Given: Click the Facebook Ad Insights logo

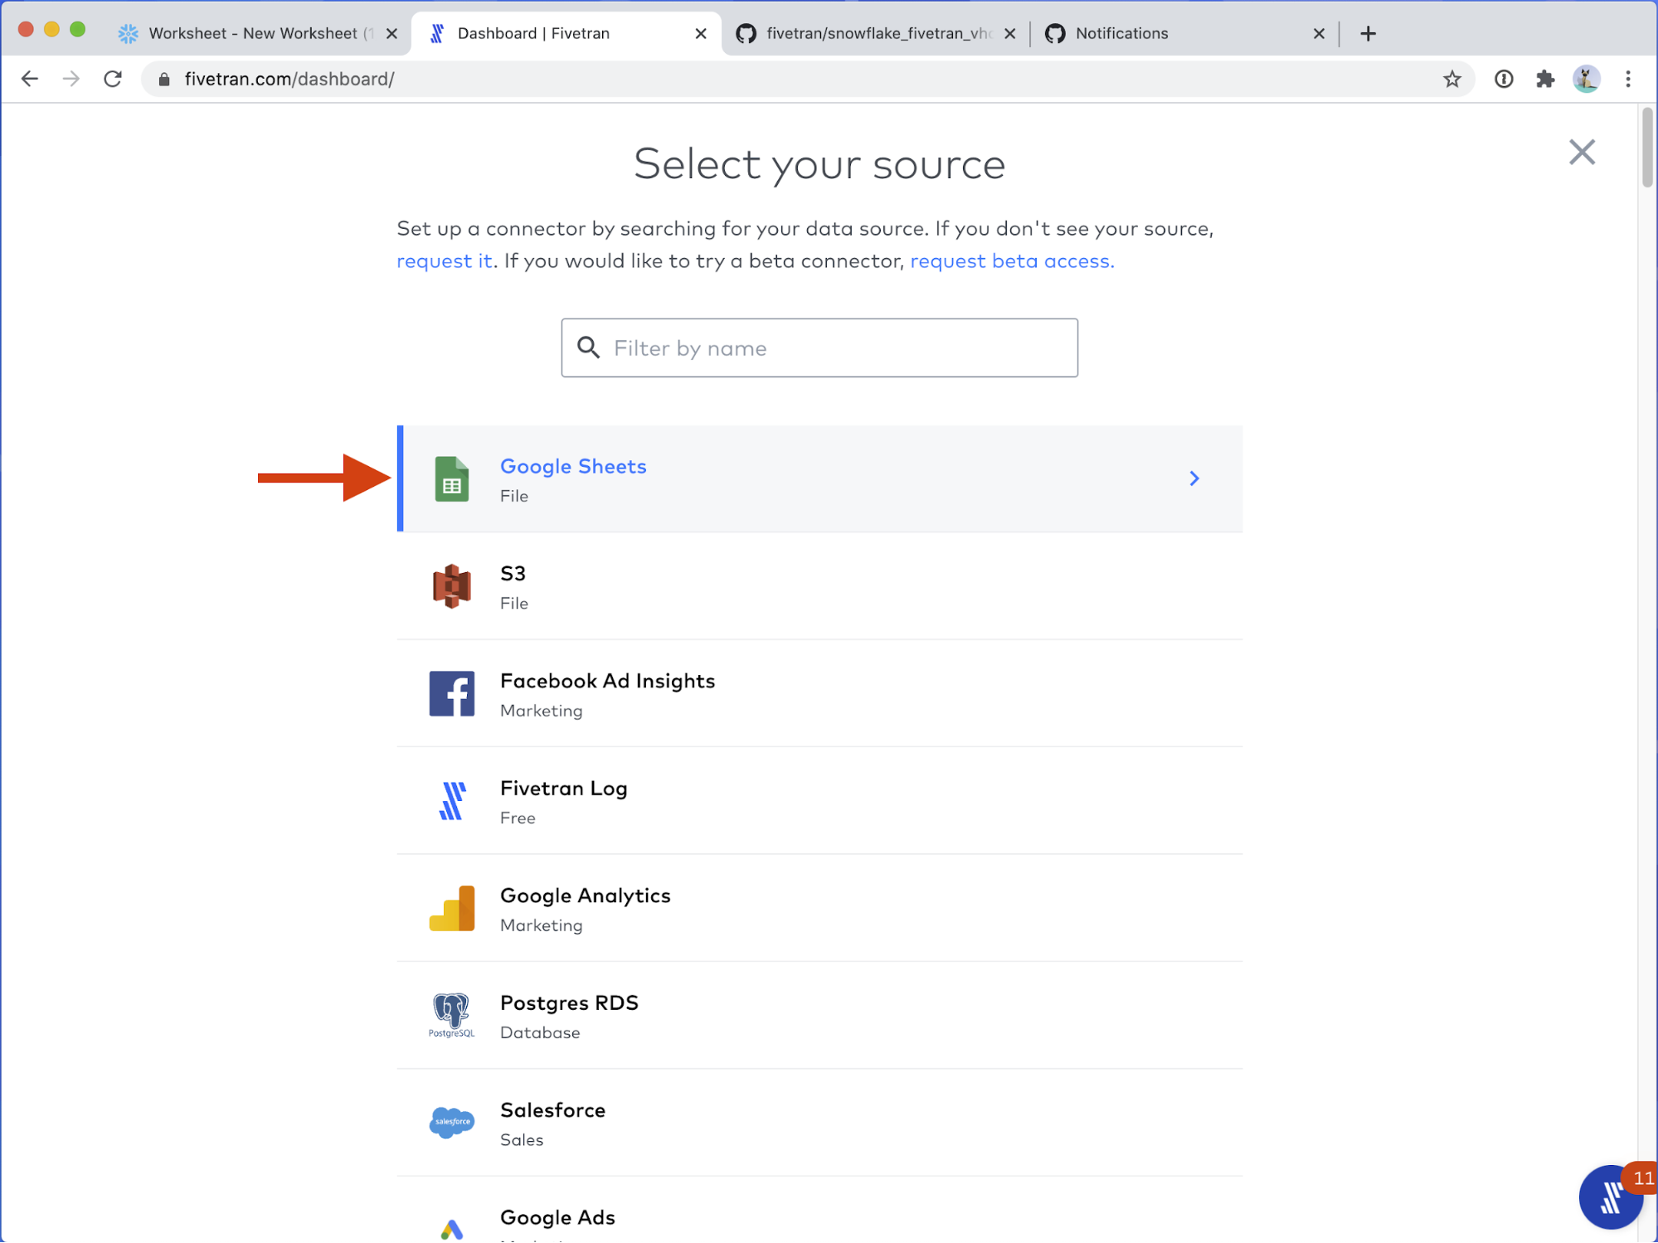Looking at the screenshot, I should click(452, 694).
